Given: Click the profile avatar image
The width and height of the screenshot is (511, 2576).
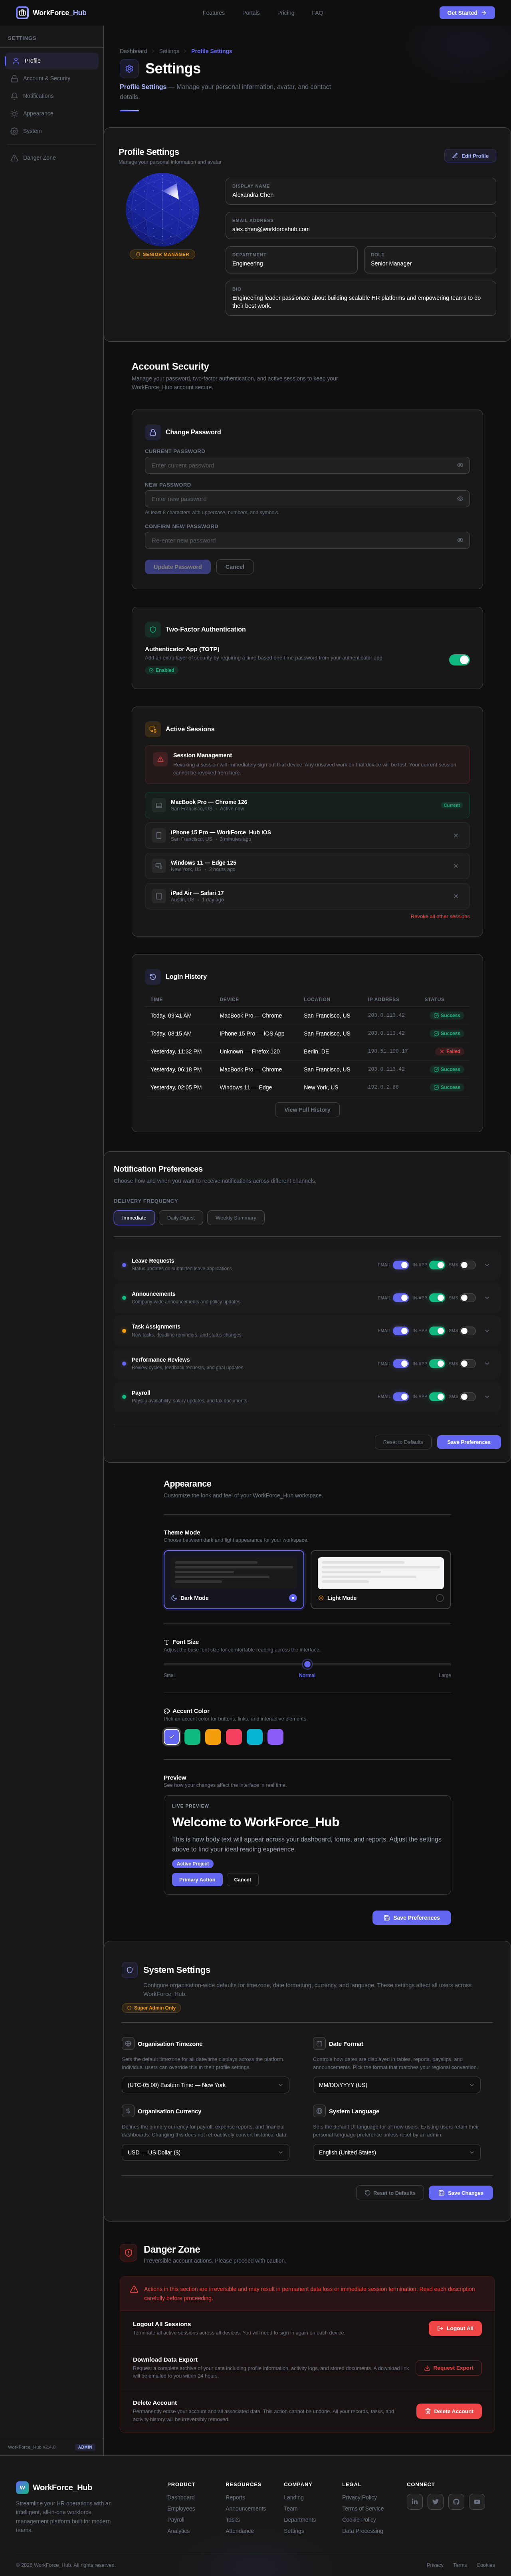Looking at the screenshot, I should click(162, 210).
